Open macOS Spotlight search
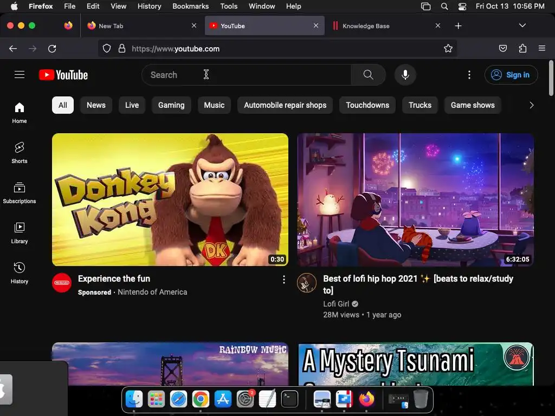 (444, 6)
